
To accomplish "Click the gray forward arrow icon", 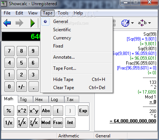I will click(19, 23).
